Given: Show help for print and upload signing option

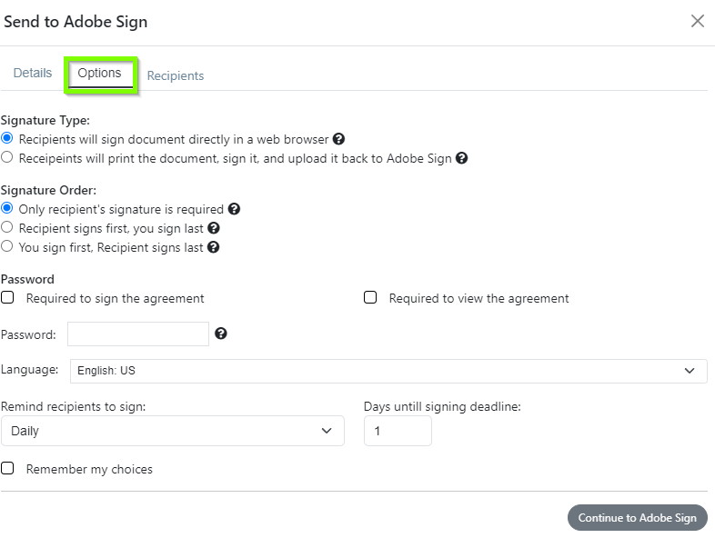Looking at the screenshot, I should coord(461,158).
